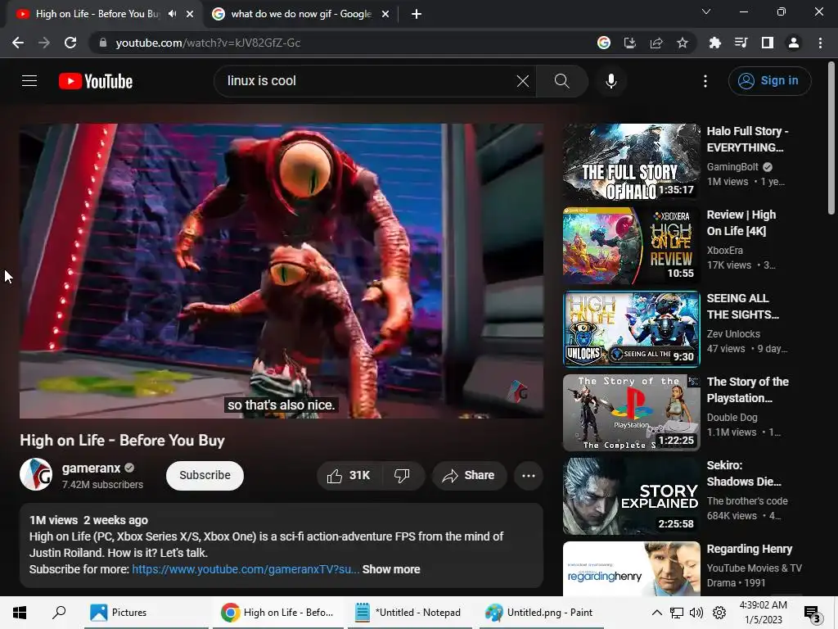Screen dimensions: 838x629
Task: Start voice search with the microphone
Action: point(610,81)
